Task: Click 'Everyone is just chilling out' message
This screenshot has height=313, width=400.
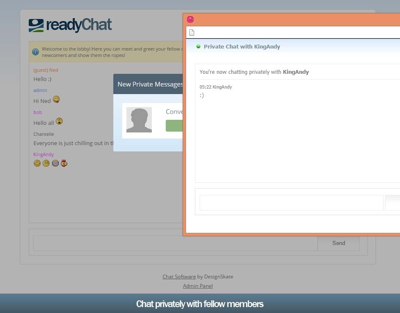Action: coord(74,143)
